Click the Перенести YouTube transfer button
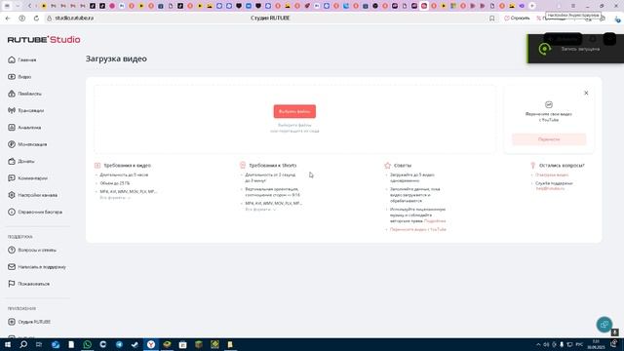This screenshot has height=351, width=624. (x=549, y=139)
